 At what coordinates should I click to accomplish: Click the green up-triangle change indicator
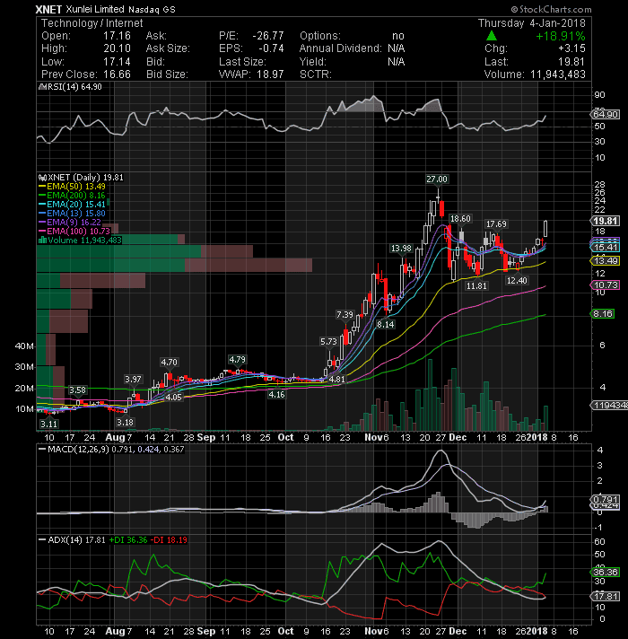tap(492, 36)
